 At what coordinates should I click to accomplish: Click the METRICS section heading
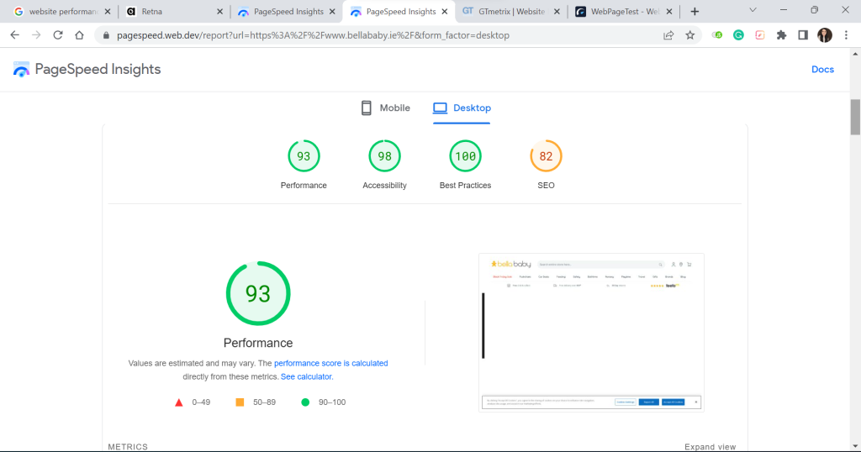tap(128, 446)
